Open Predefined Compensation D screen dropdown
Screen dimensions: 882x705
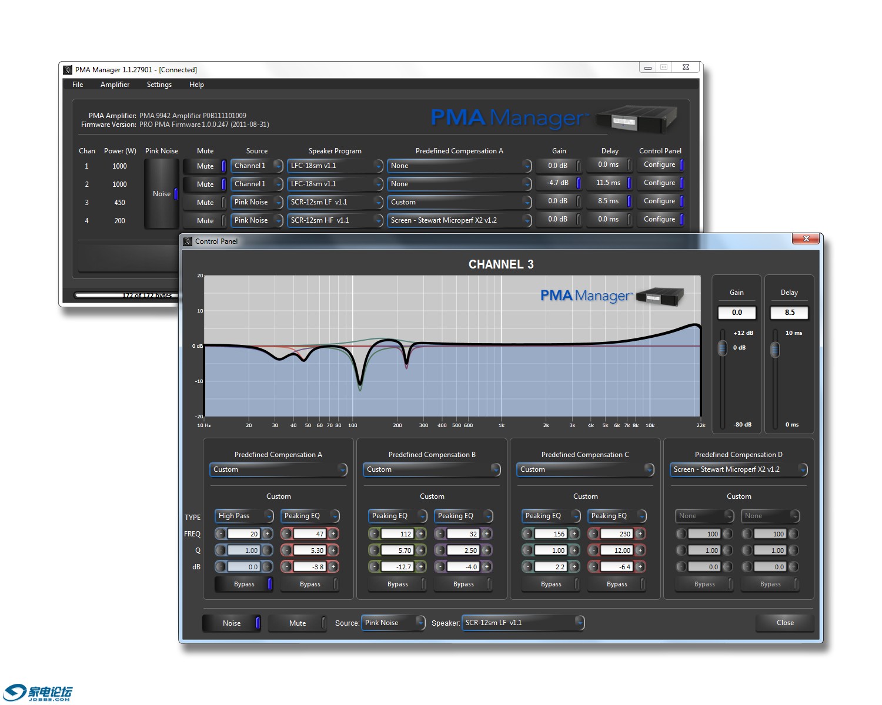click(739, 469)
